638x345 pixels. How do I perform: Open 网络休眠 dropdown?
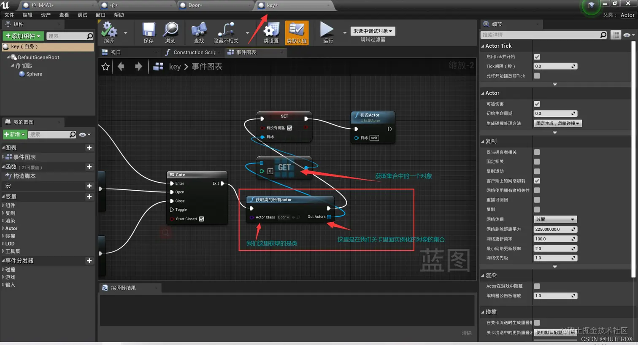[555, 219]
